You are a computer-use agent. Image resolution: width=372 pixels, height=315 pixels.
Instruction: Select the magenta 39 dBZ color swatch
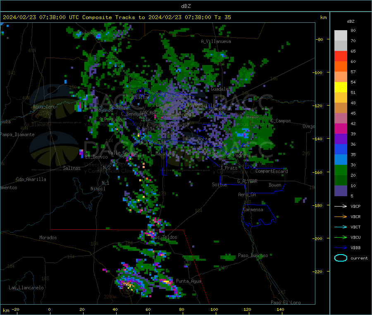(341, 128)
